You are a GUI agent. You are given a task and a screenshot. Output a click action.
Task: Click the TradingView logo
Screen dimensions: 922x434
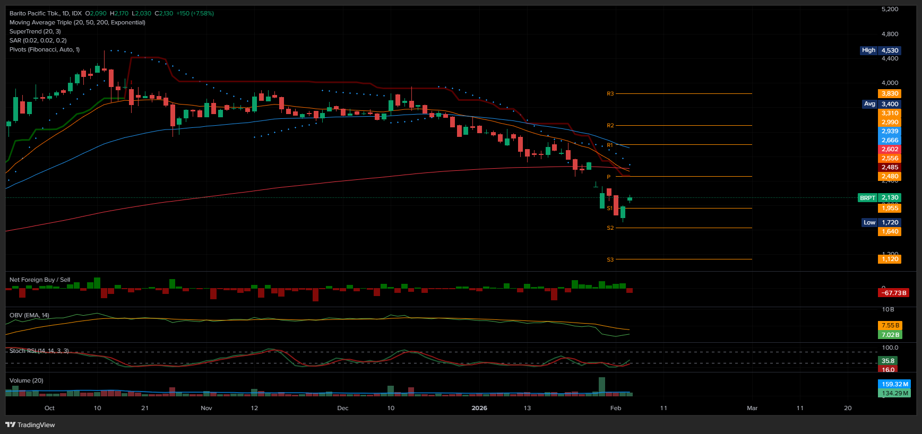click(30, 424)
